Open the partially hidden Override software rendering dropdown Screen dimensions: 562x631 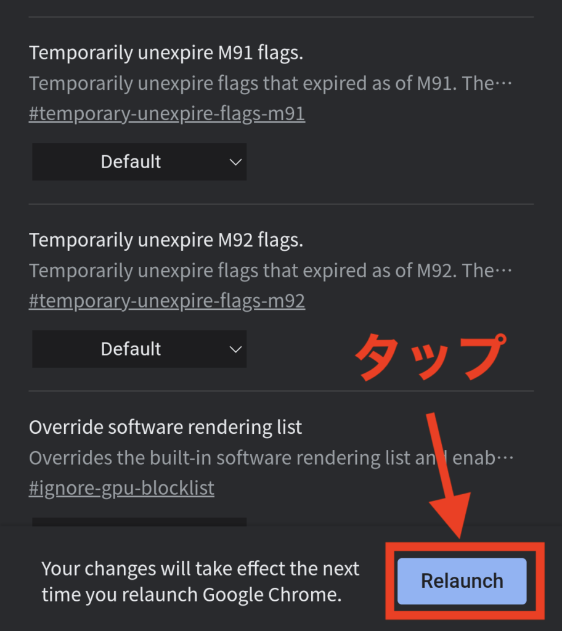[139, 522]
